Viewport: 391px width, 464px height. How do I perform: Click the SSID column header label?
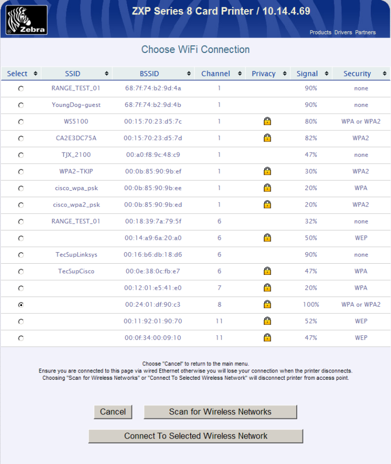point(73,73)
